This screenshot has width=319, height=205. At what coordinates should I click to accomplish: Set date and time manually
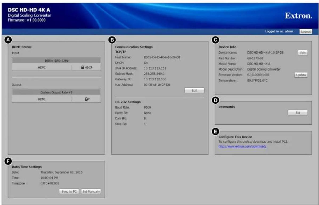pos(91,191)
